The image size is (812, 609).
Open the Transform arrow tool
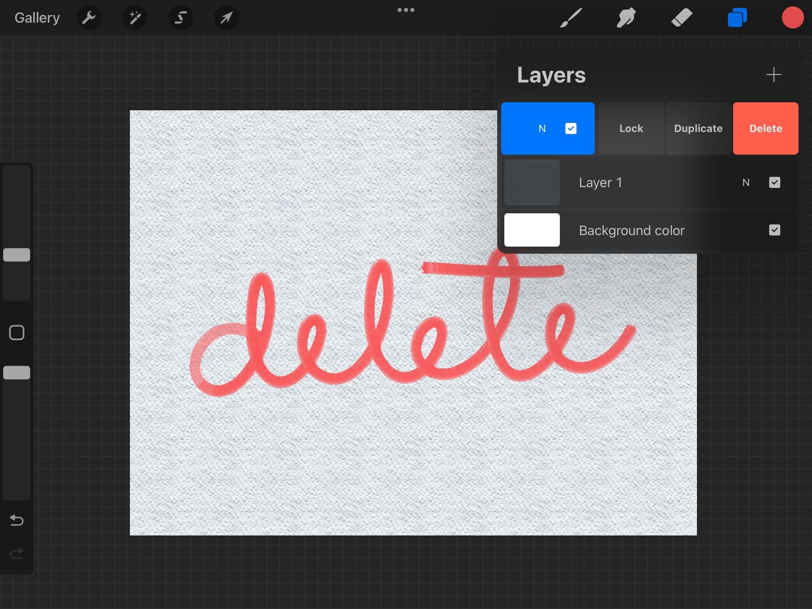[x=226, y=17]
